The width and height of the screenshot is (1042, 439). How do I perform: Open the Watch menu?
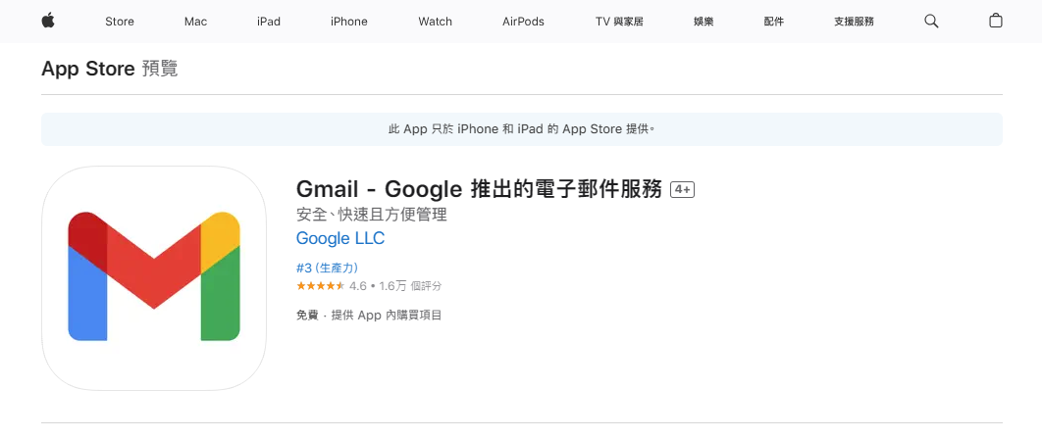click(x=435, y=22)
